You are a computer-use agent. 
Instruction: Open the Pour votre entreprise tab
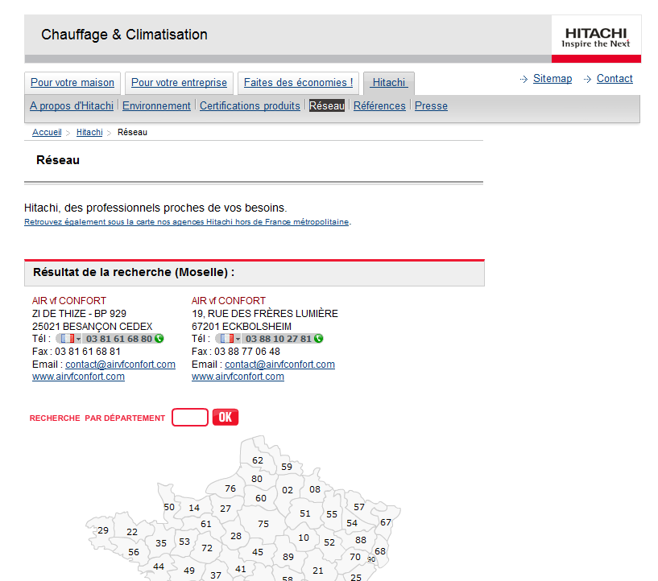click(179, 83)
